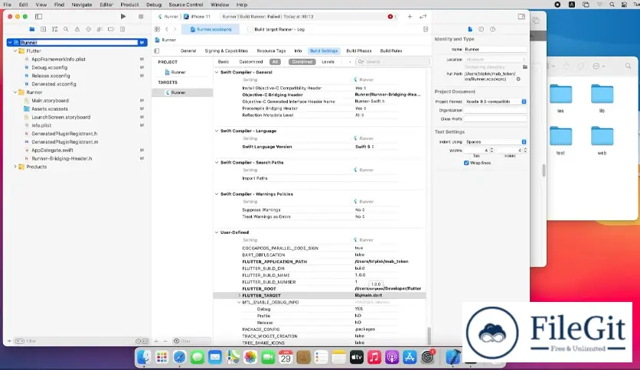Image resolution: width=640 pixels, height=370 pixels.
Task: Click the build settings Search field
Action: (x=393, y=62)
